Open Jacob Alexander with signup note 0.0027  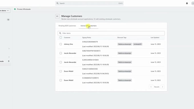[70, 53]
